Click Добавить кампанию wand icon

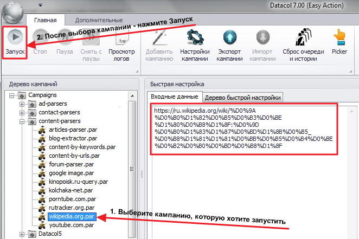(x=159, y=37)
